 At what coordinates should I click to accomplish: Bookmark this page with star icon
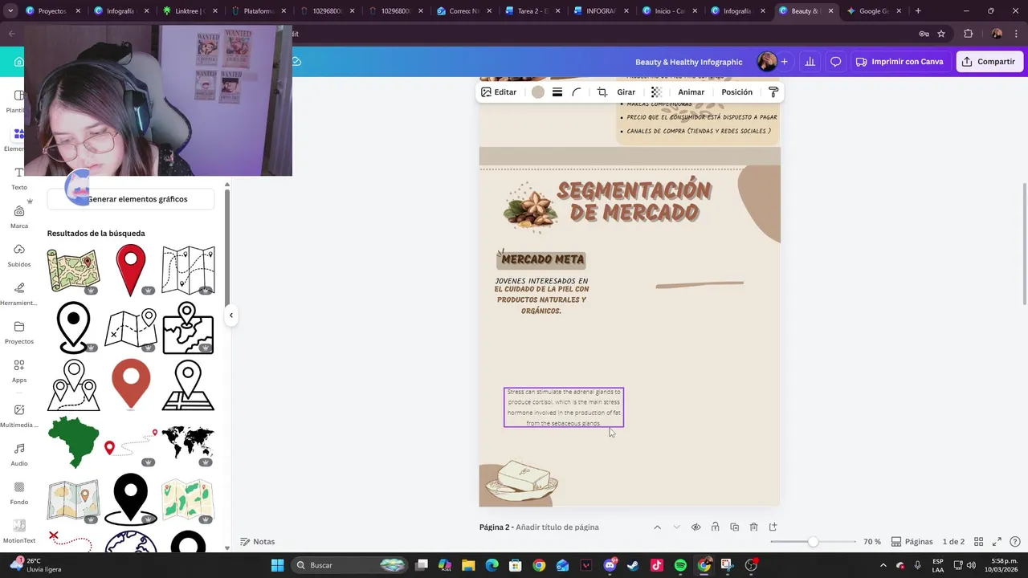941,34
